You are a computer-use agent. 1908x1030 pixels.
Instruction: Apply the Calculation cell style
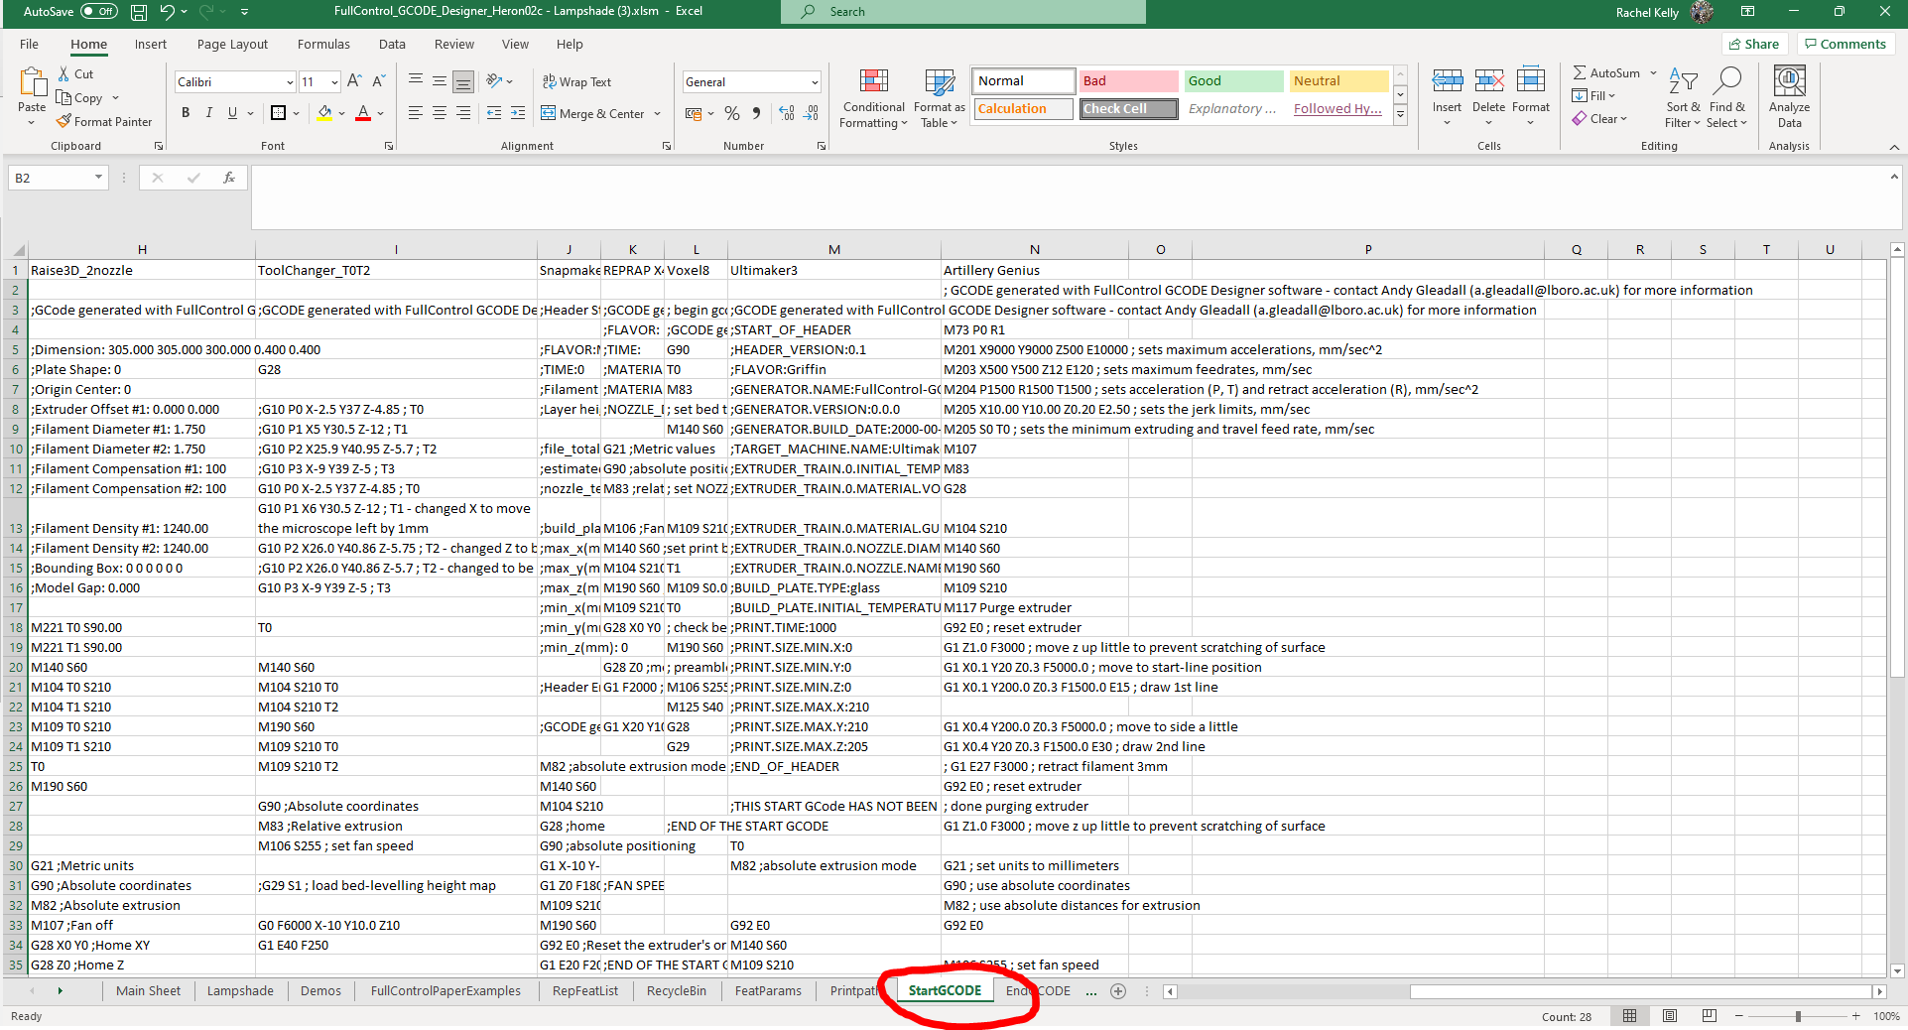(x=1023, y=109)
